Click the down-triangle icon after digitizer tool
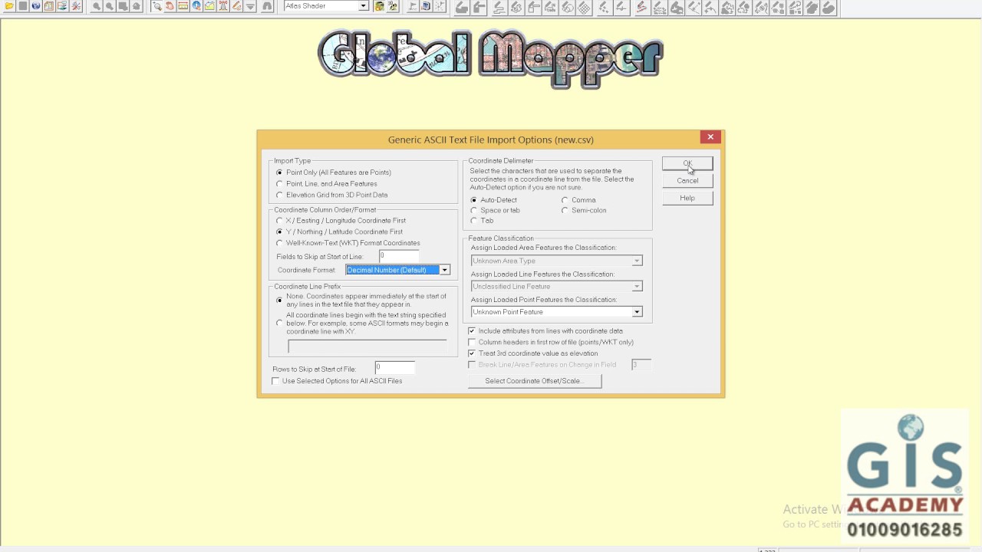 point(250,6)
